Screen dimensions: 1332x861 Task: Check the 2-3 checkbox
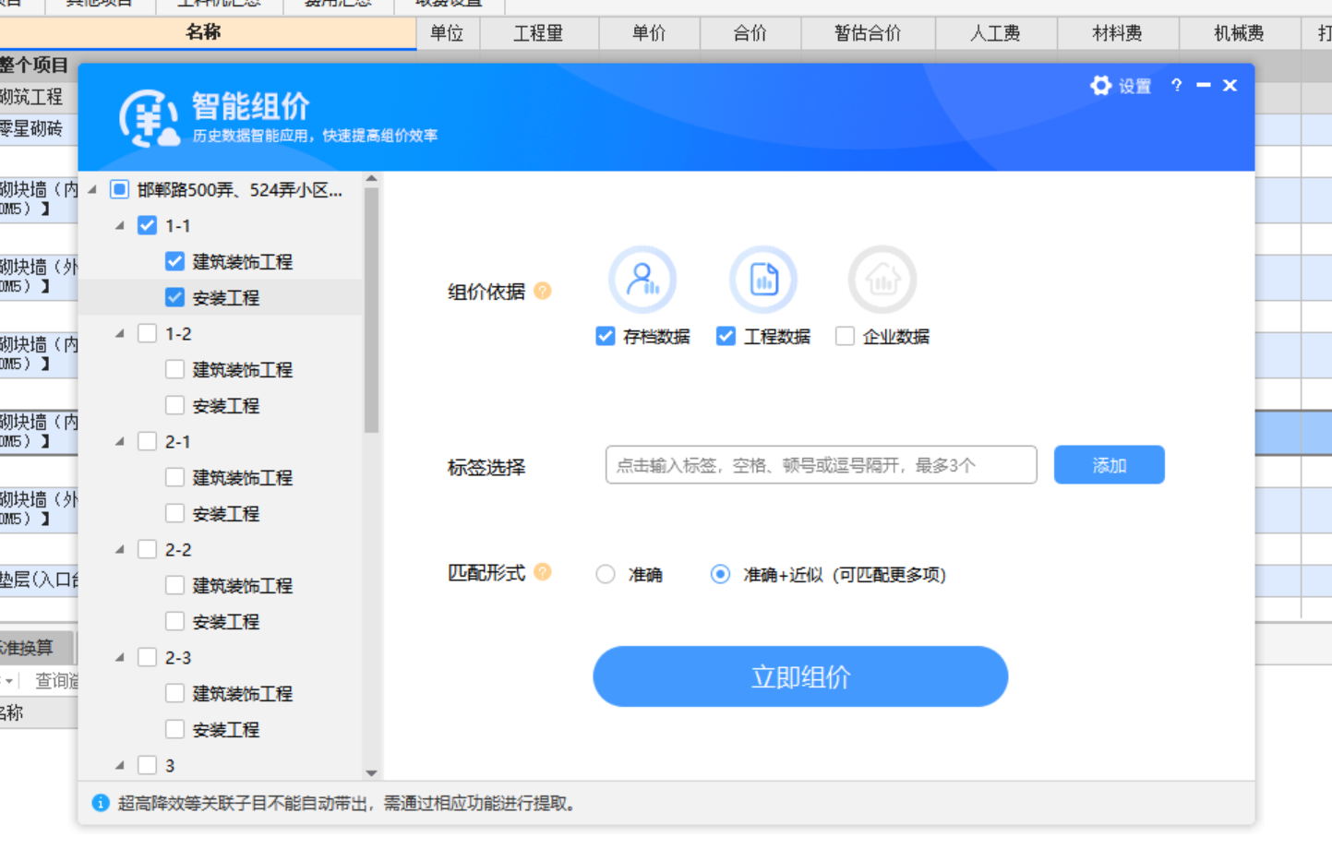(x=147, y=657)
